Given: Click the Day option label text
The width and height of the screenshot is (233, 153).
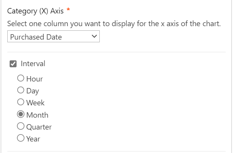Looking at the screenshot, I should (x=32, y=91).
